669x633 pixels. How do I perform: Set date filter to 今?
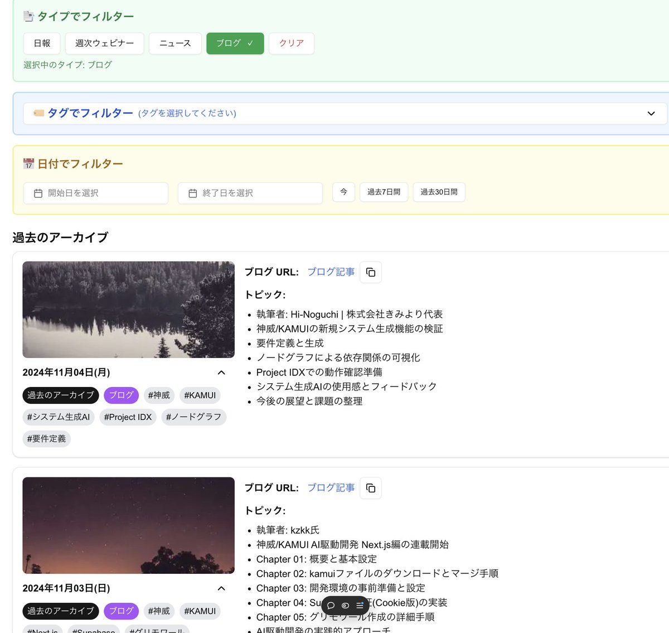pyautogui.click(x=344, y=192)
